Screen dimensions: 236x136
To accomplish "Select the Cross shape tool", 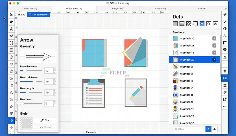I will (11, 128).
